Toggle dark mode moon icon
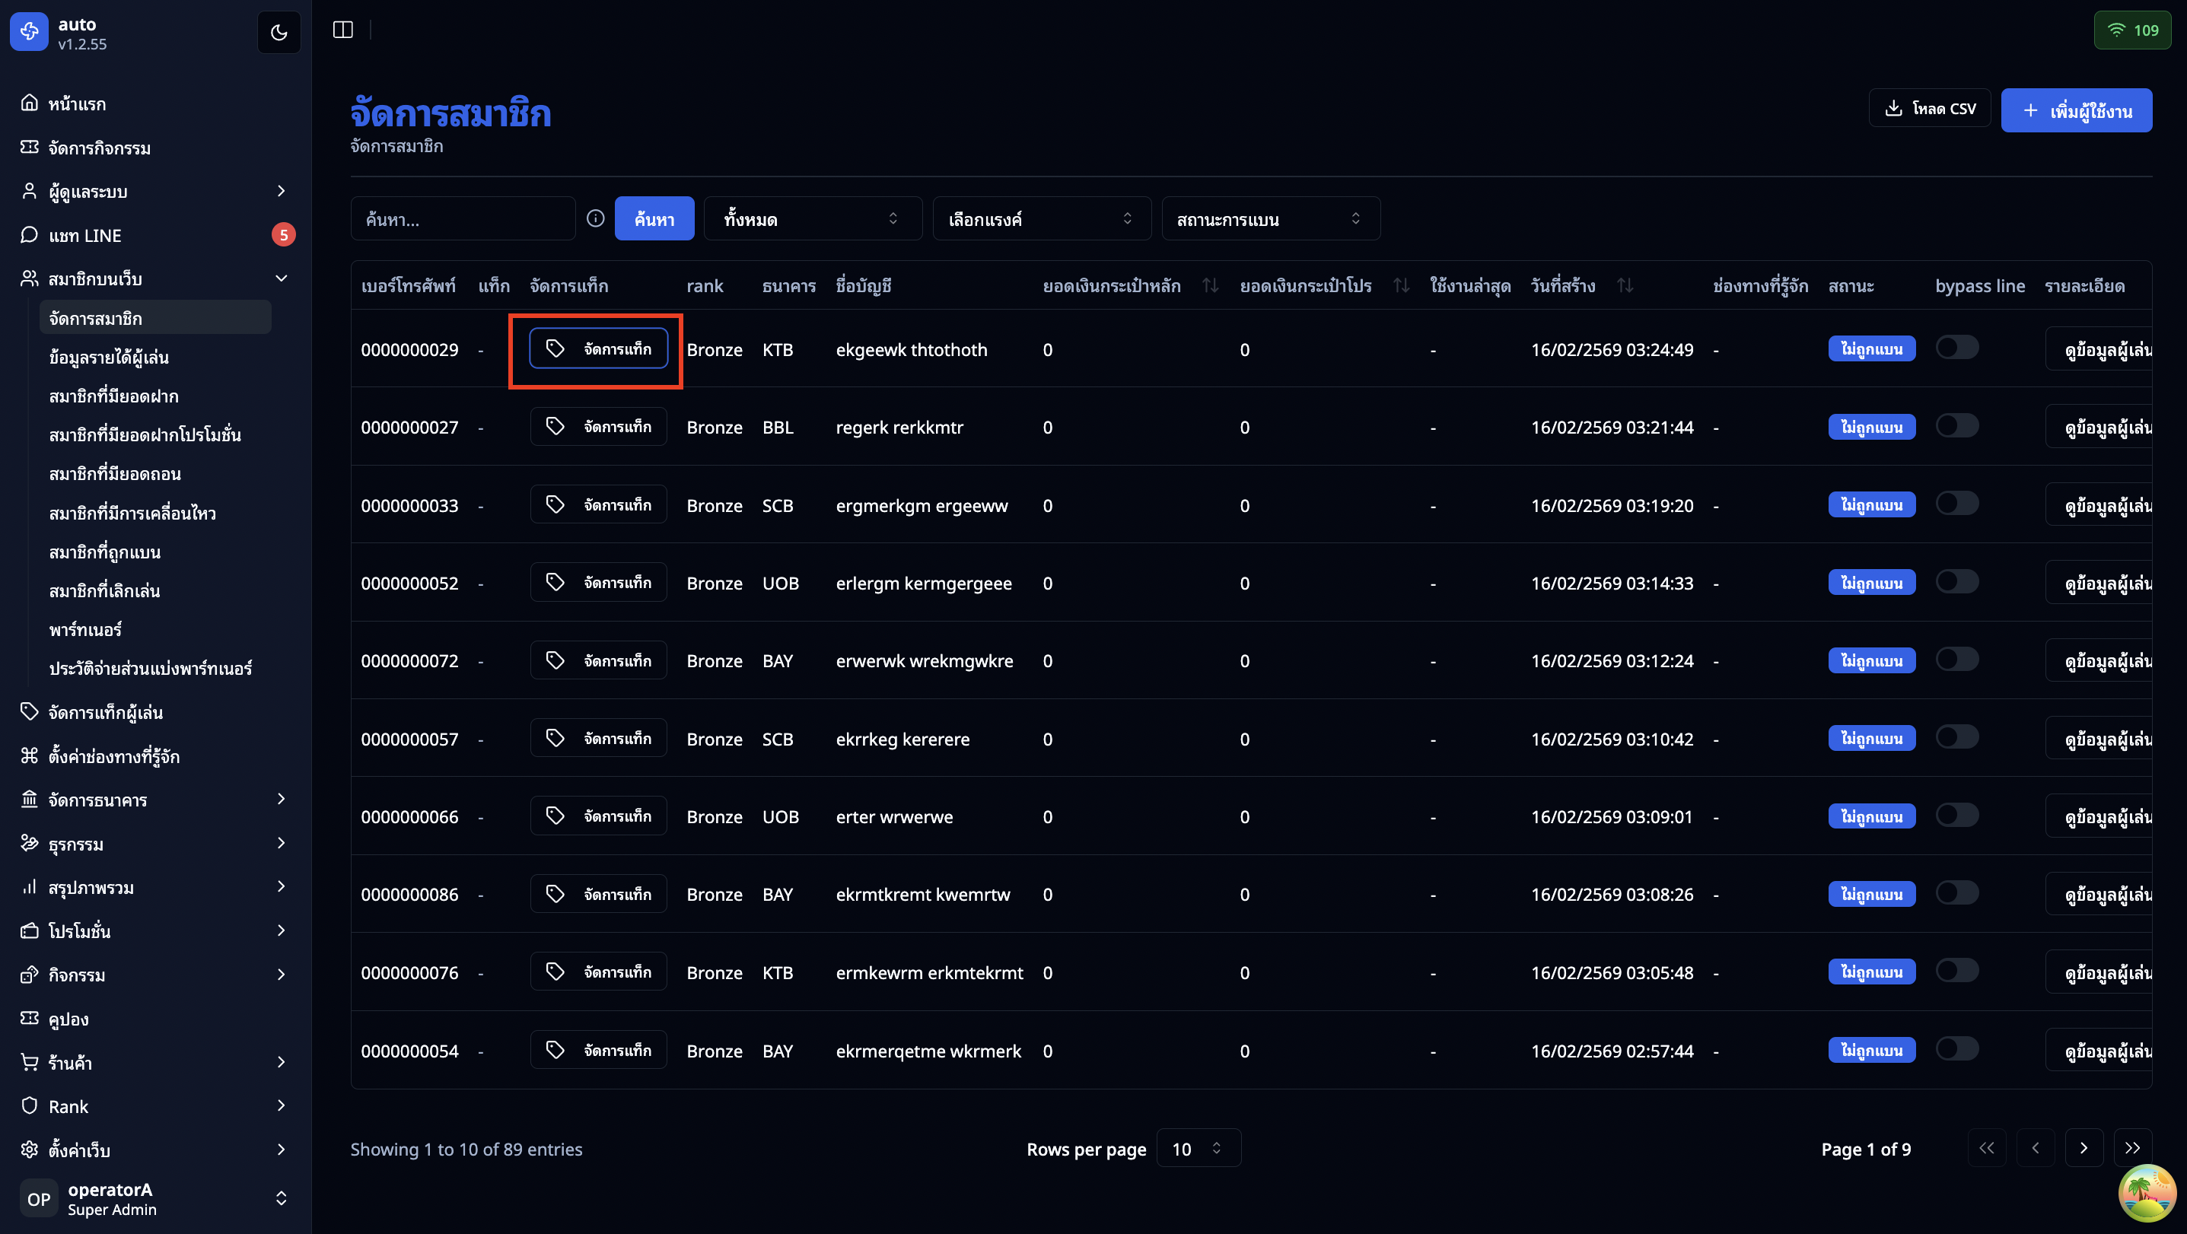The image size is (2187, 1234). click(279, 32)
